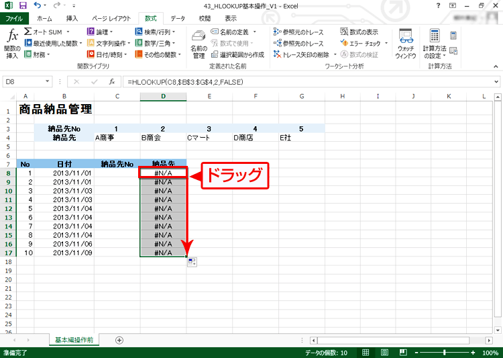Switch to Page Break Preview in status bar
Screen dimensions: 503x358
click(403, 353)
